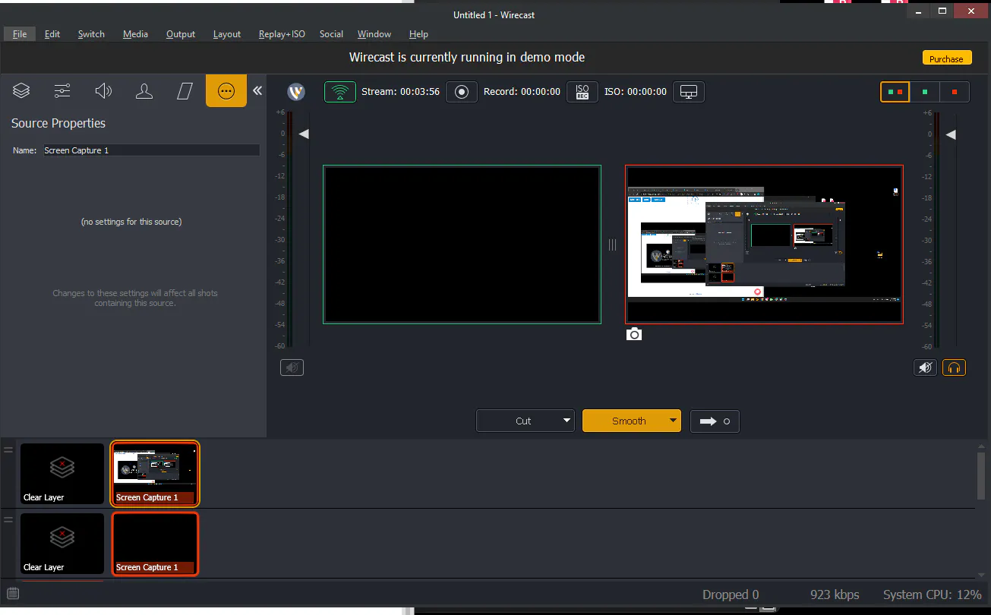Collapse the Source Properties panel

click(x=257, y=91)
